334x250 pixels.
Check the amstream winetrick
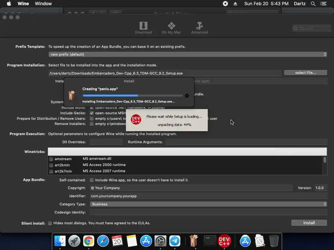(51, 159)
